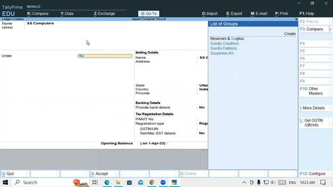
Task: Show hidden system tray icons
Action: (x=244, y=182)
